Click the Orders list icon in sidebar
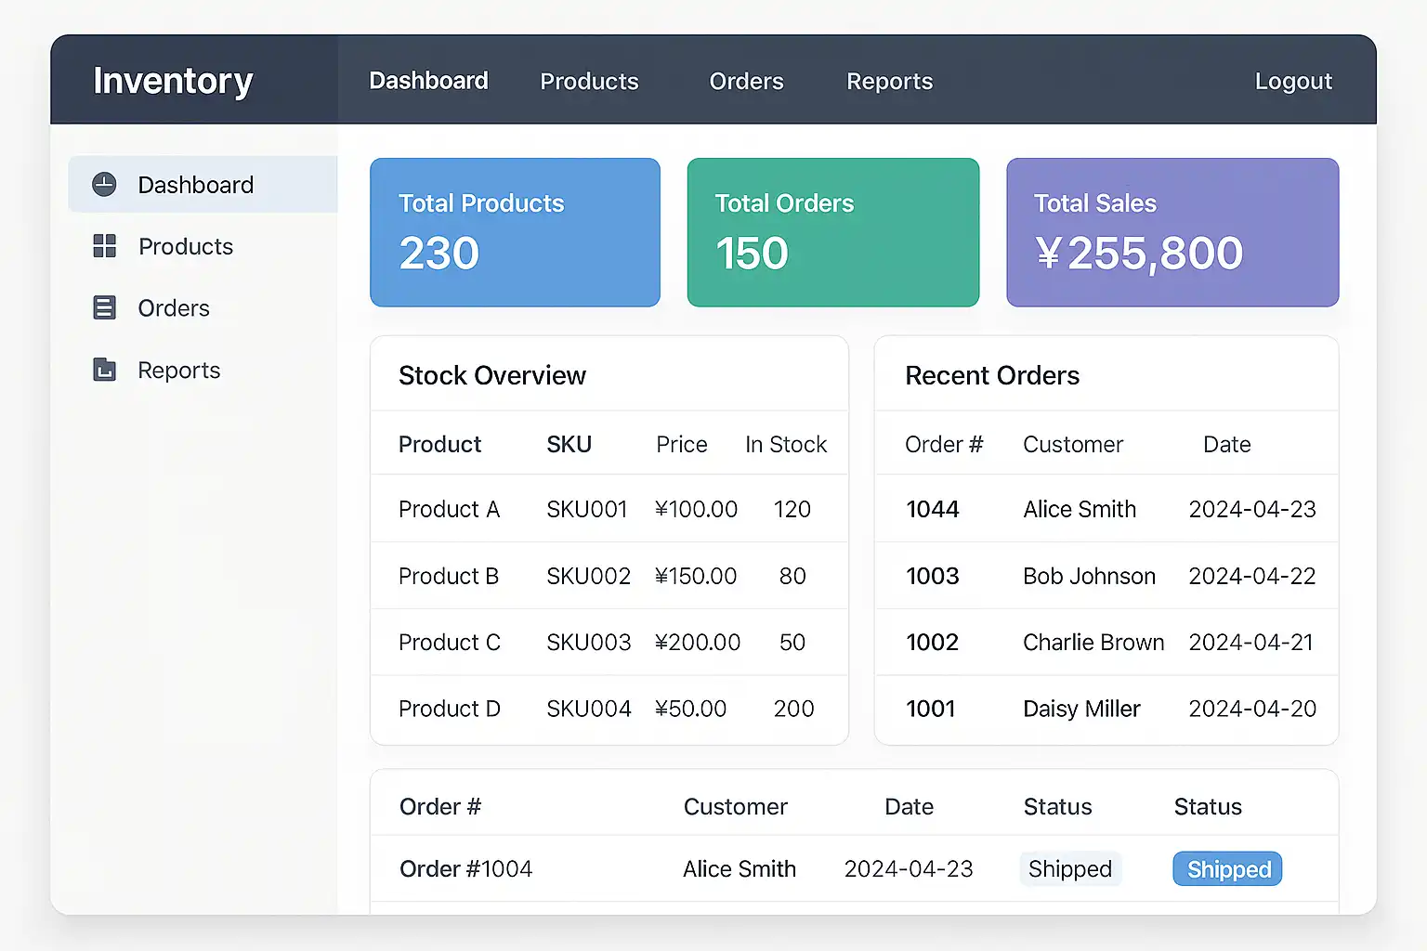This screenshot has height=951, width=1427. [x=105, y=308]
